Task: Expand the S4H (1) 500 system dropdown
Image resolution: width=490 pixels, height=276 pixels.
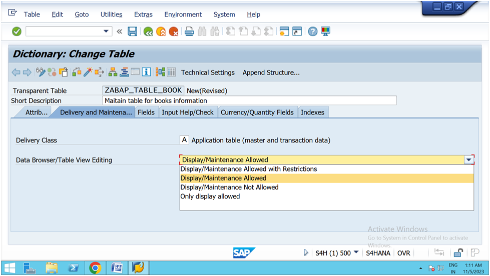Action: 356,252
